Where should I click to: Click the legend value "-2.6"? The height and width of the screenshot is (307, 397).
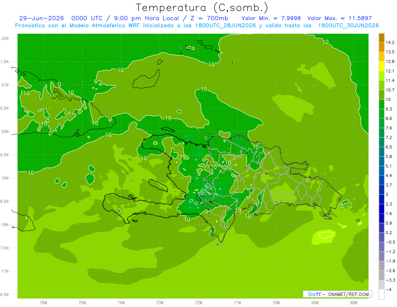[390, 271]
